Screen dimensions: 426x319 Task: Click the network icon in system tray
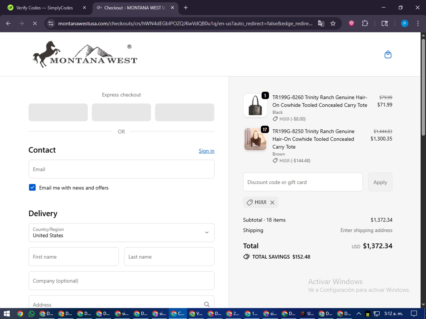click(377, 314)
